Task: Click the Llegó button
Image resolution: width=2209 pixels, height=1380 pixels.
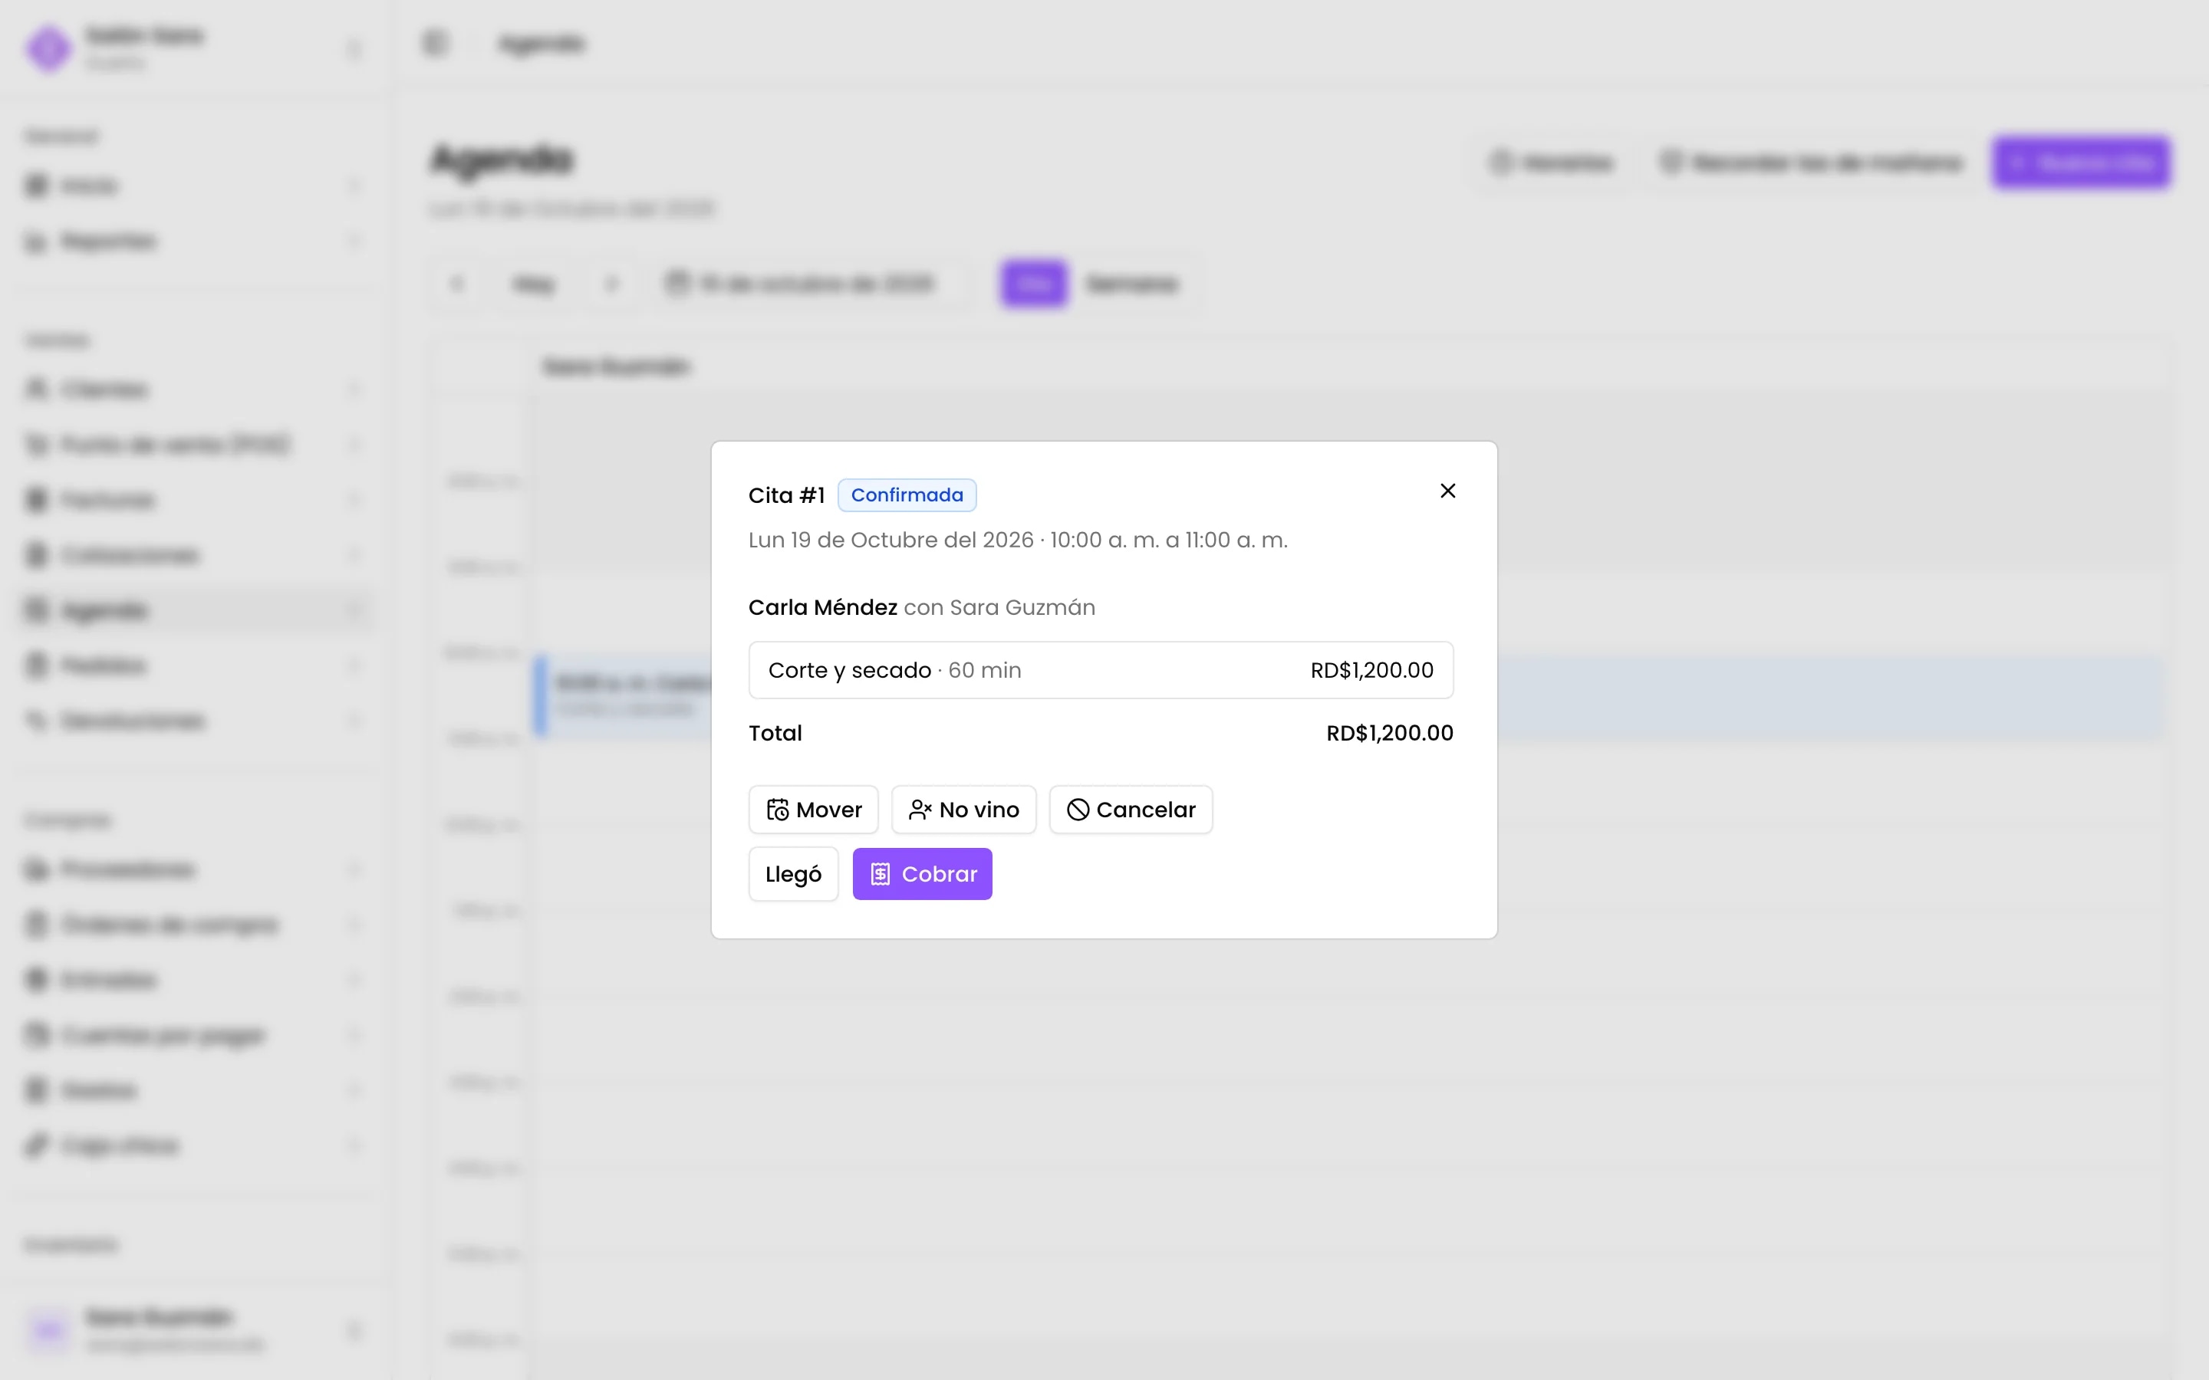Action: click(x=793, y=874)
